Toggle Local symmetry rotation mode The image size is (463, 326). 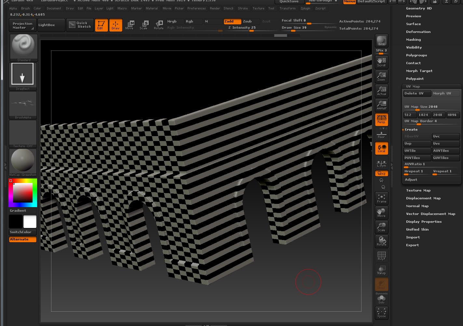tap(381, 148)
